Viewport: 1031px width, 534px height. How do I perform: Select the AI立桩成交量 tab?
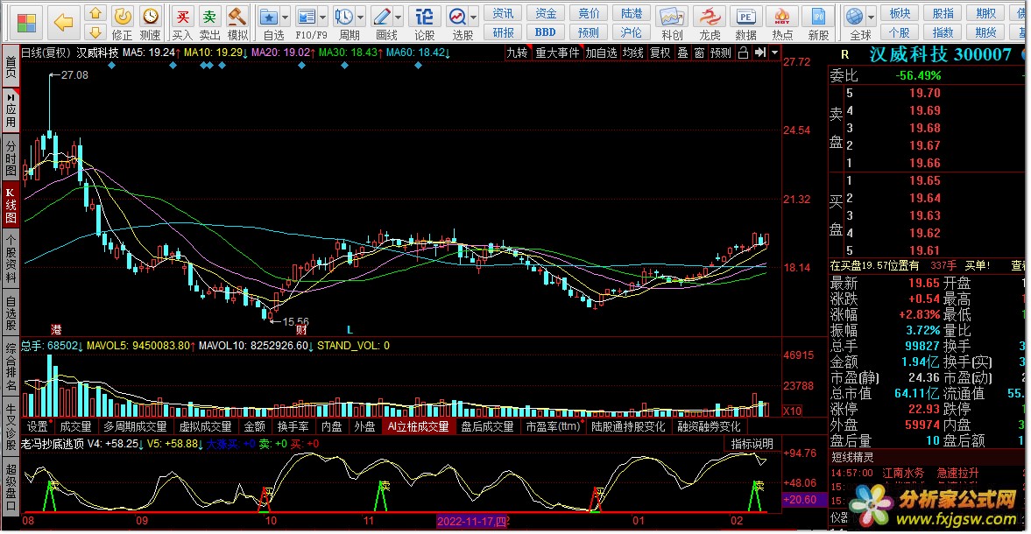point(418,427)
